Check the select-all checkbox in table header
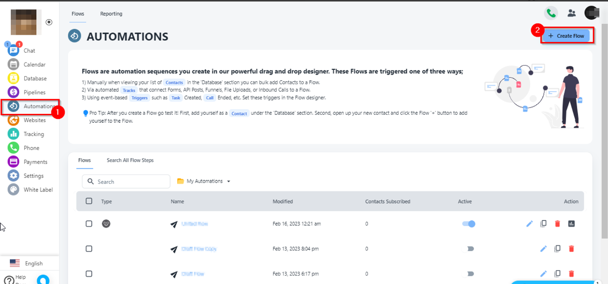 pos(89,201)
